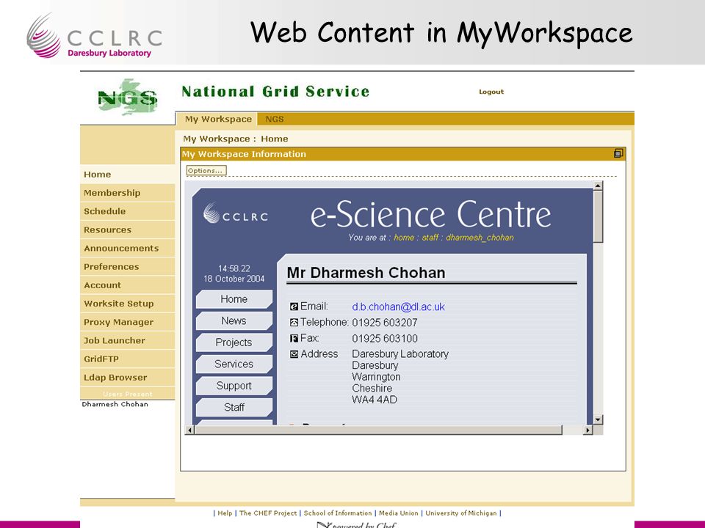Open Membership in the sidebar
Screen dimensions: 705x528
(x=127, y=193)
